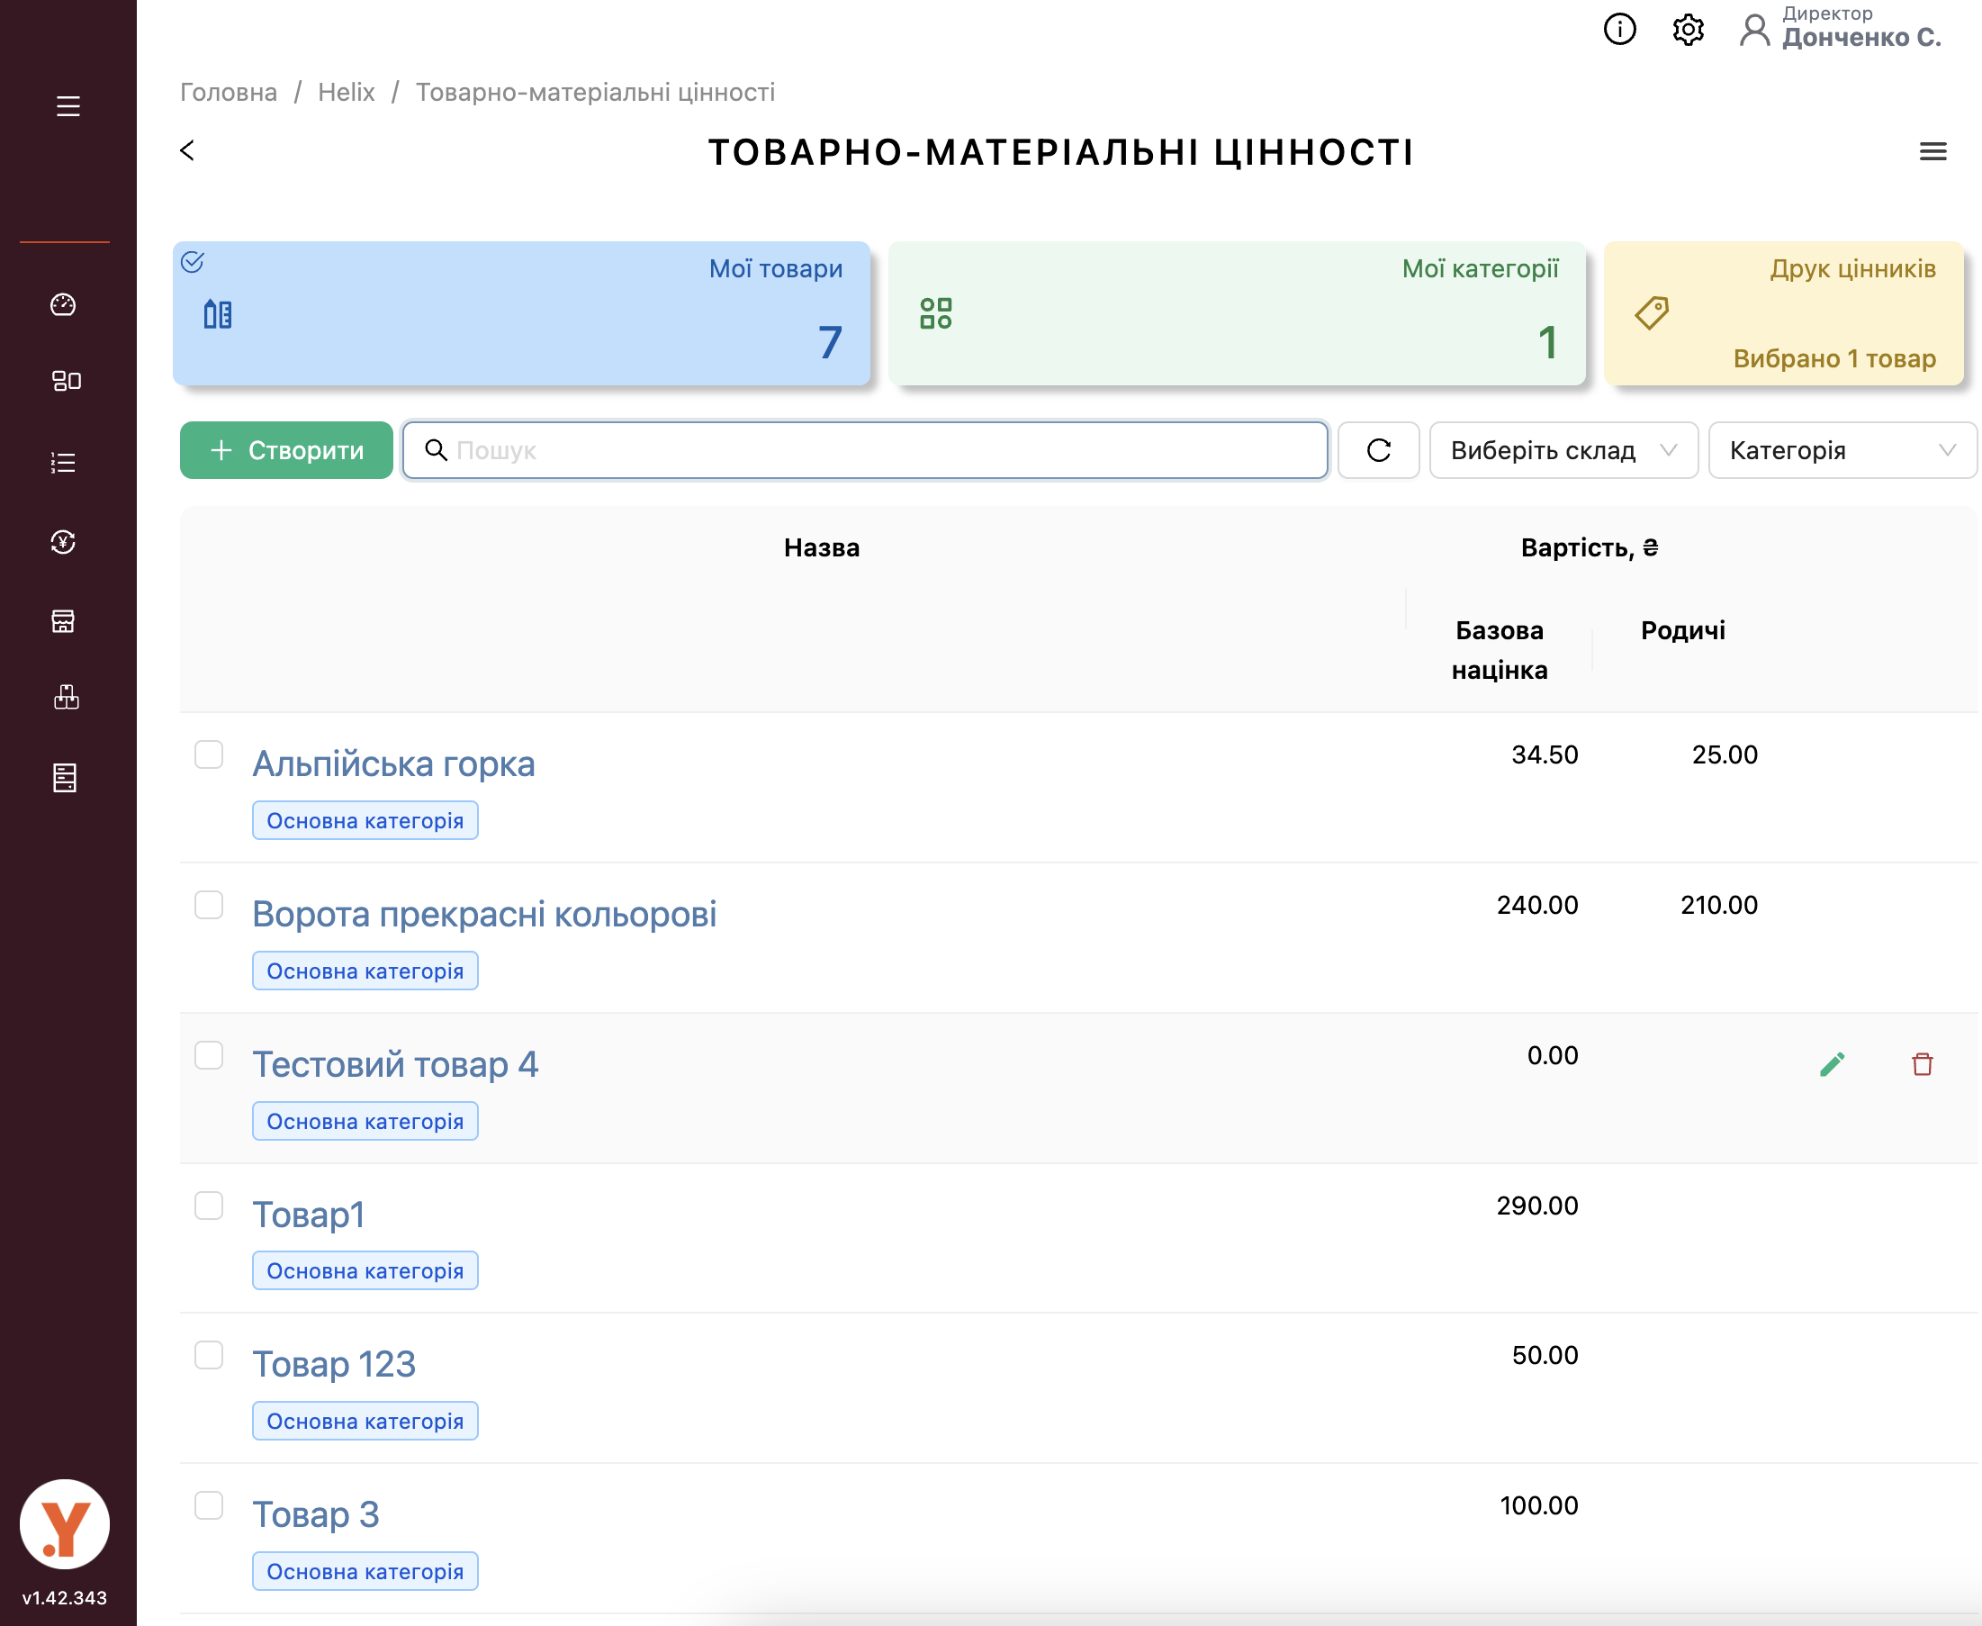The height and width of the screenshot is (1626, 1982).
Task: Expand the Категорія dropdown
Action: 1841,450
